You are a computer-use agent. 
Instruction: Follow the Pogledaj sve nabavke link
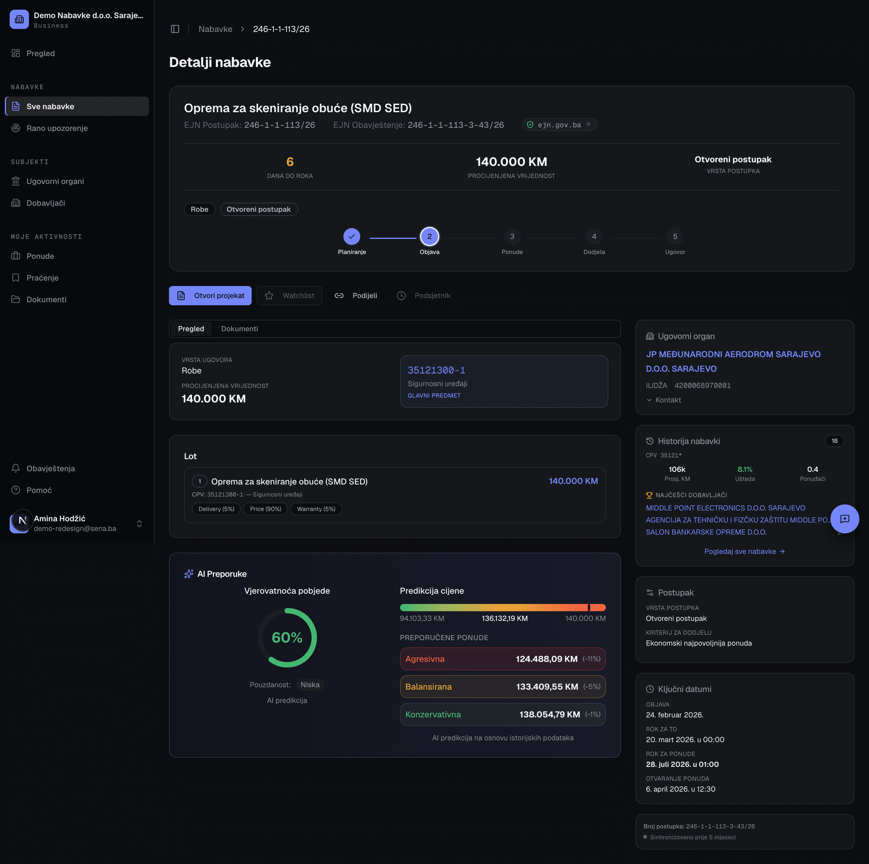click(x=744, y=551)
